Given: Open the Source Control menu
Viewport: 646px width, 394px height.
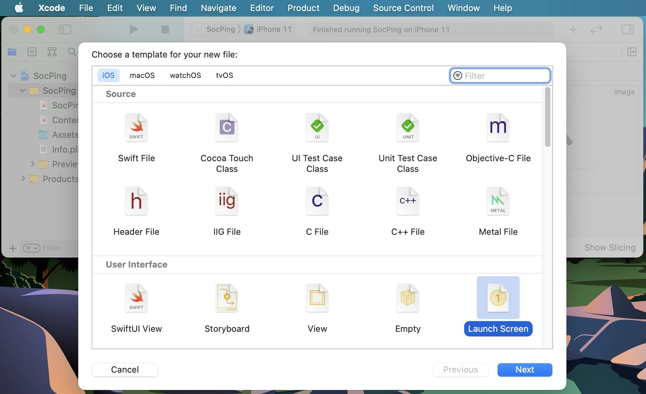Looking at the screenshot, I should (403, 8).
